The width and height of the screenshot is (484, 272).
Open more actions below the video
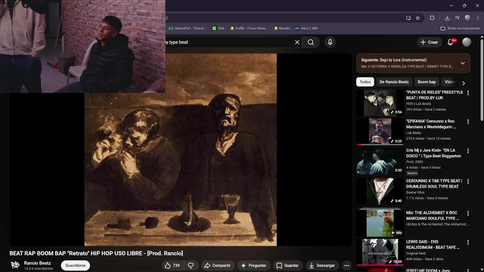pos(346,266)
